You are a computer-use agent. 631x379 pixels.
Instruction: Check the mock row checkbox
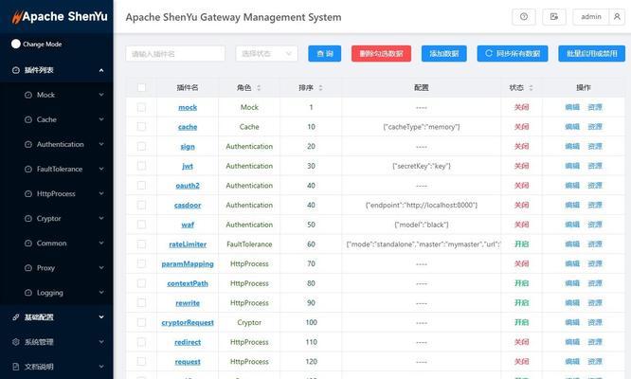[x=141, y=107]
